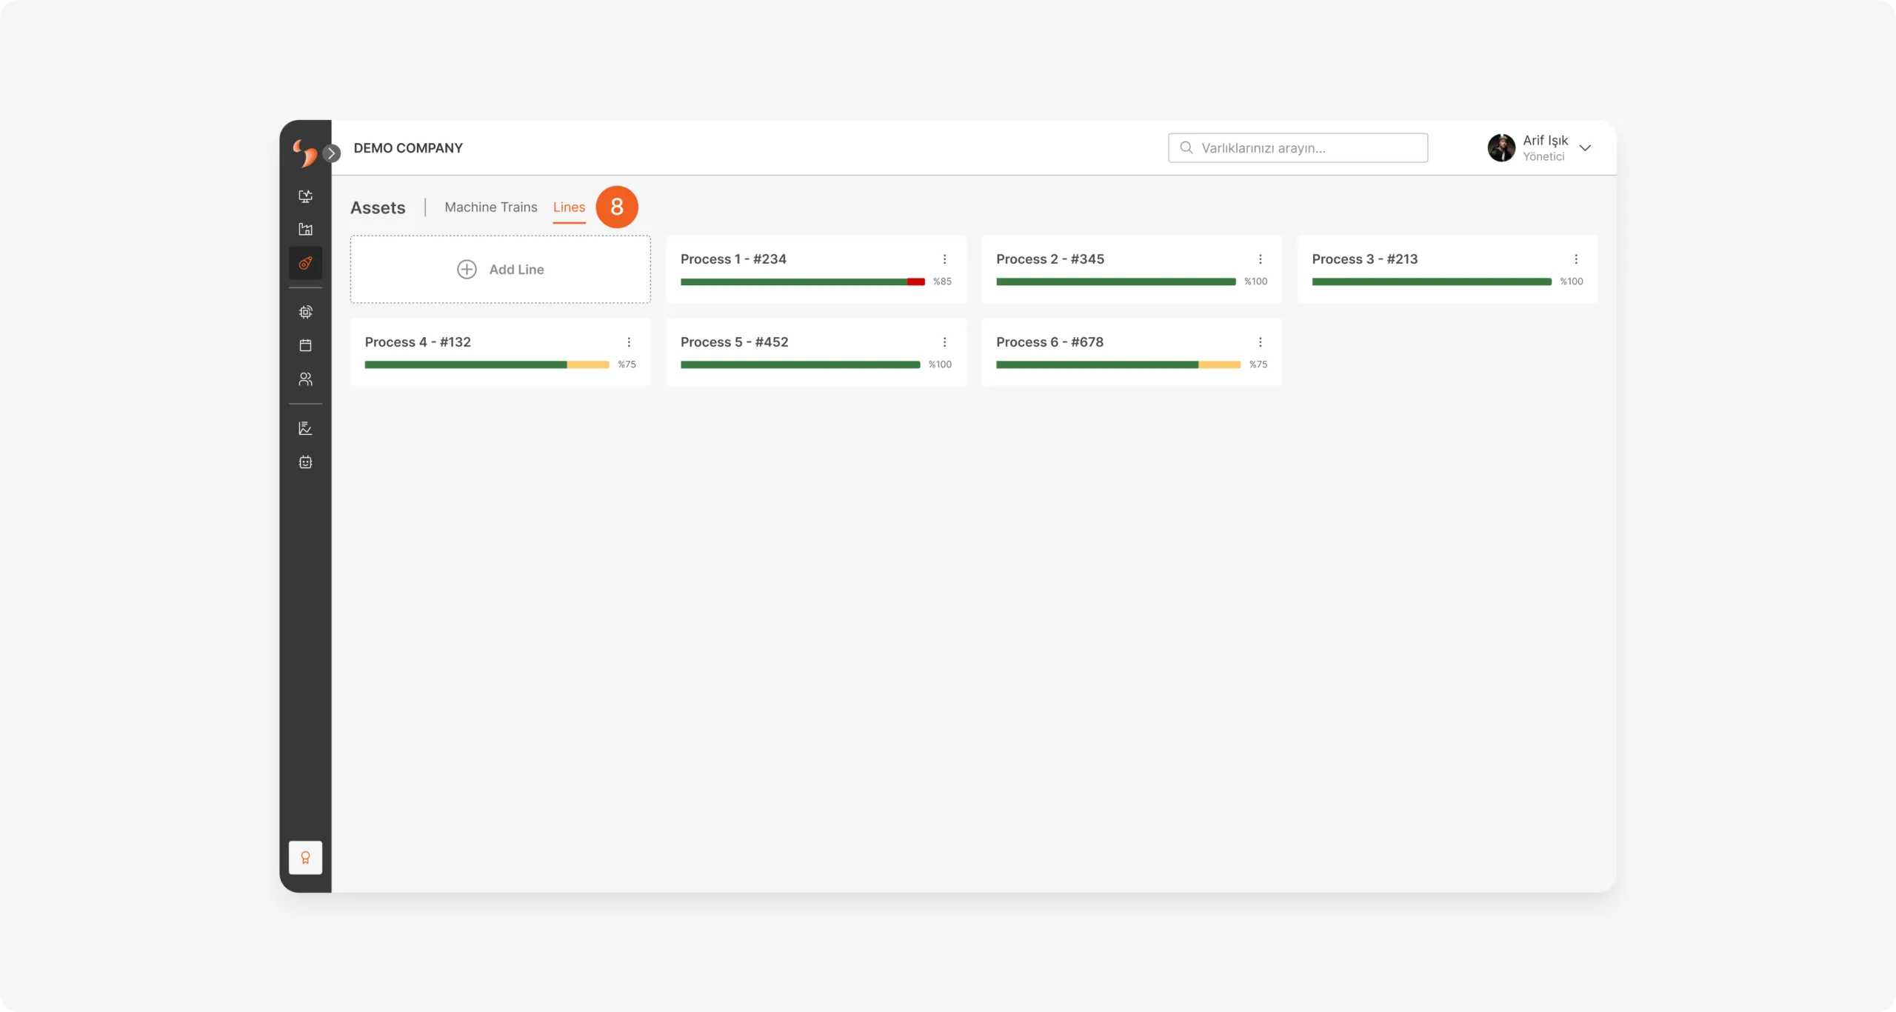Screen dimensions: 1896x1012
Task: Focus the Varlıklarınızı arayın search field
Action: pyautogui.click(x=1298, y=148)
